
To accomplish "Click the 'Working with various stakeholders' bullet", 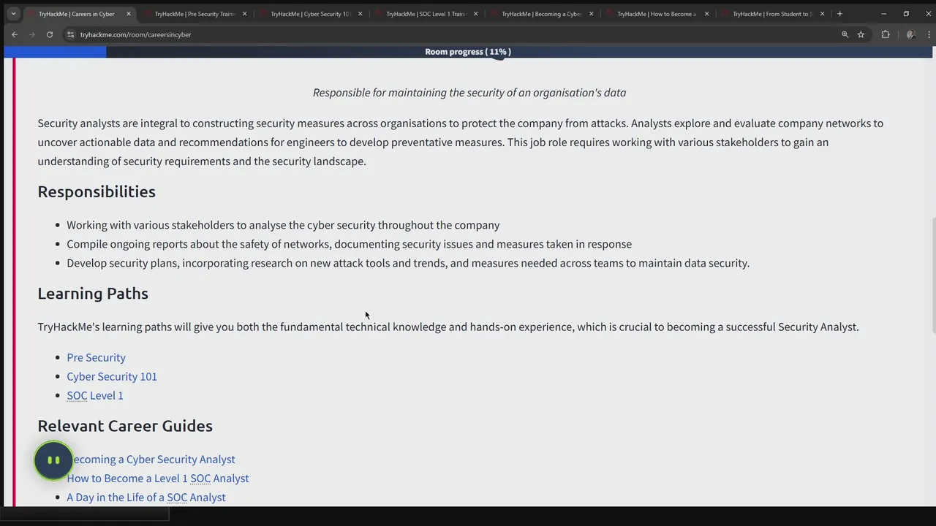I will [284, 225].
